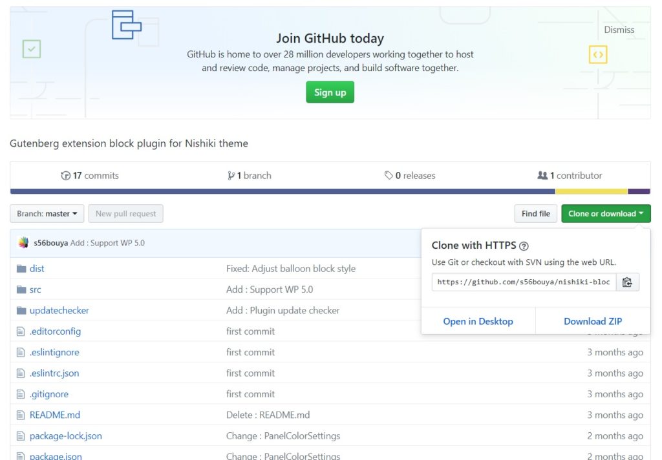Select the HTTPS clone URL field

coord(524,282)
